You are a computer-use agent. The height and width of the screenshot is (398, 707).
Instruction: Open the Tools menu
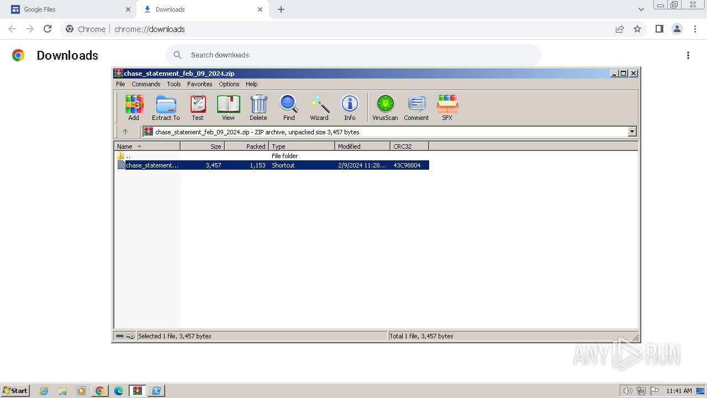click(174, 84)
